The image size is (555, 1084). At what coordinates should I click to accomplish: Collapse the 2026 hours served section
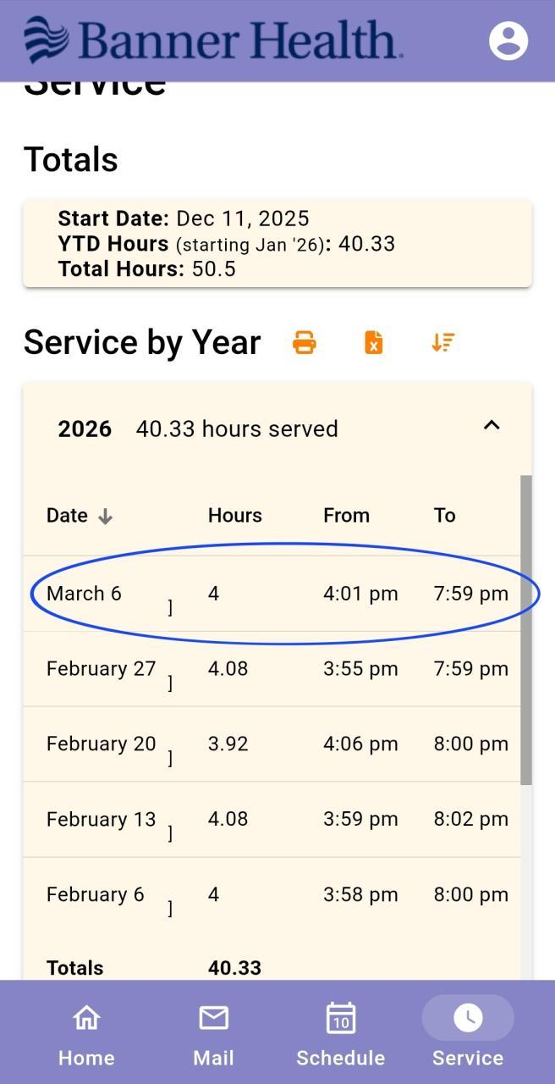491,426
